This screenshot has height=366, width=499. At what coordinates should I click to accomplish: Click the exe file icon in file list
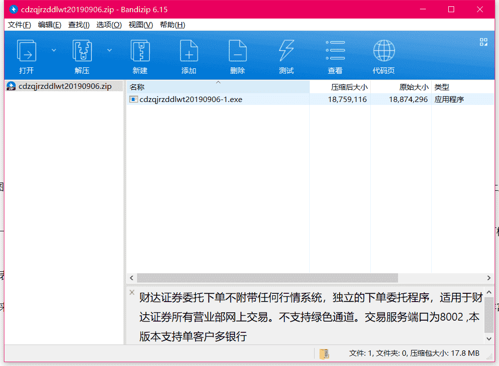[133, 99]
